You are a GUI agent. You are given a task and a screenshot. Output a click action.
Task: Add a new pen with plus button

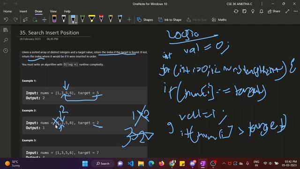click(x=129, y=20)
